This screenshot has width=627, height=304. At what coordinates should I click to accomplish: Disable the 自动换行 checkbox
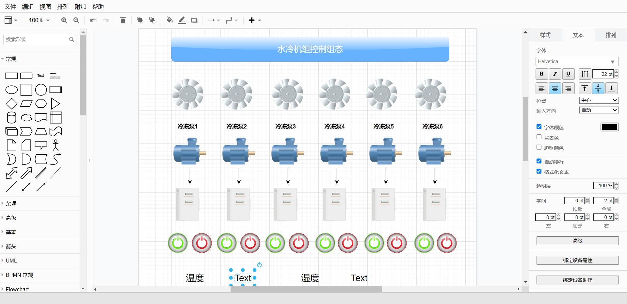539,161
